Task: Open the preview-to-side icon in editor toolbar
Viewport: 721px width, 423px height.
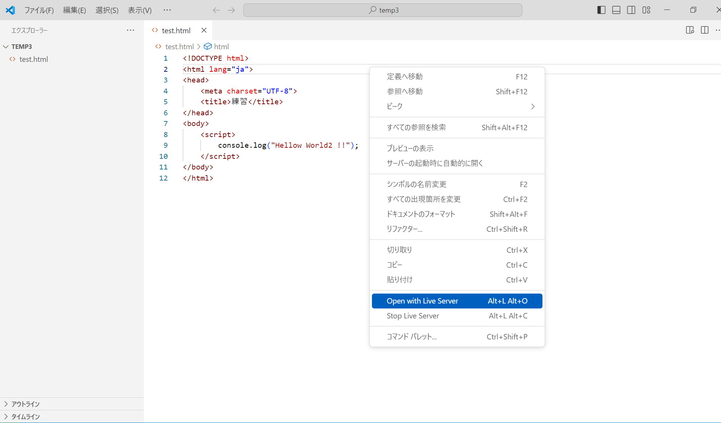Action: [x=690, y=30]
